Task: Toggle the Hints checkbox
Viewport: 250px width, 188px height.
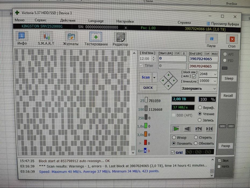Action: tap(219, 166)
